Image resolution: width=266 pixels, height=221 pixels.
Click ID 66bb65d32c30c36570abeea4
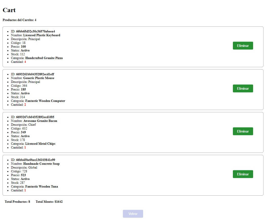click(x=35, y=31)
